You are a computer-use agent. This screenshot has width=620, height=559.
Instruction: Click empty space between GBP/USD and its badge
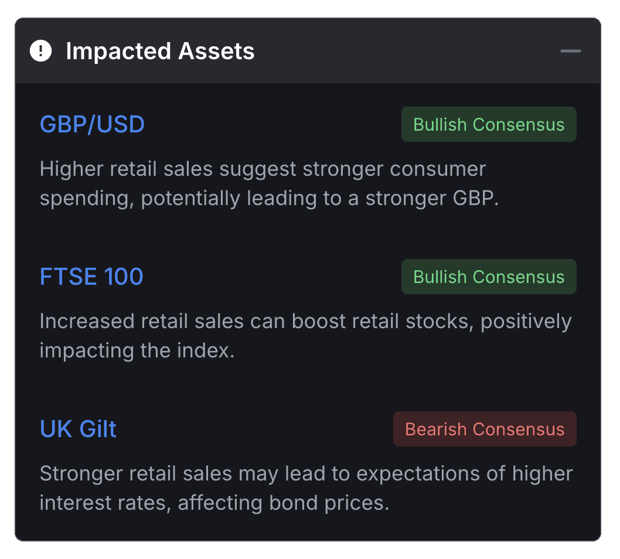(272, 124)
